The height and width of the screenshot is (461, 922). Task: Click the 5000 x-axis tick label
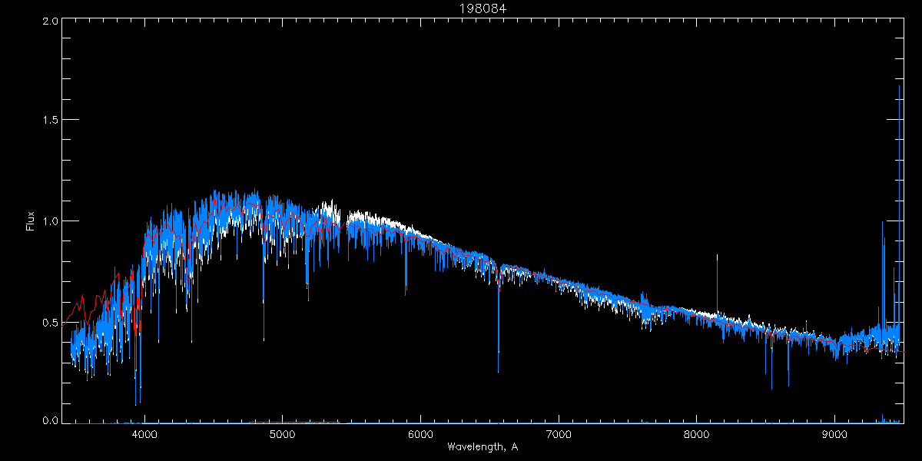click(x=283, y=434)
